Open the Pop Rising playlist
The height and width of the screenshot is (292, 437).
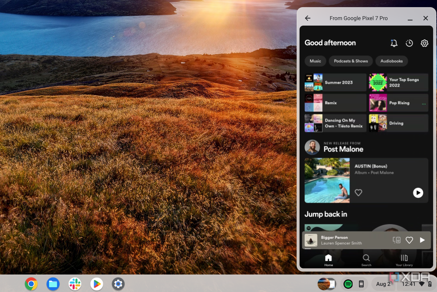pos(399,103)
